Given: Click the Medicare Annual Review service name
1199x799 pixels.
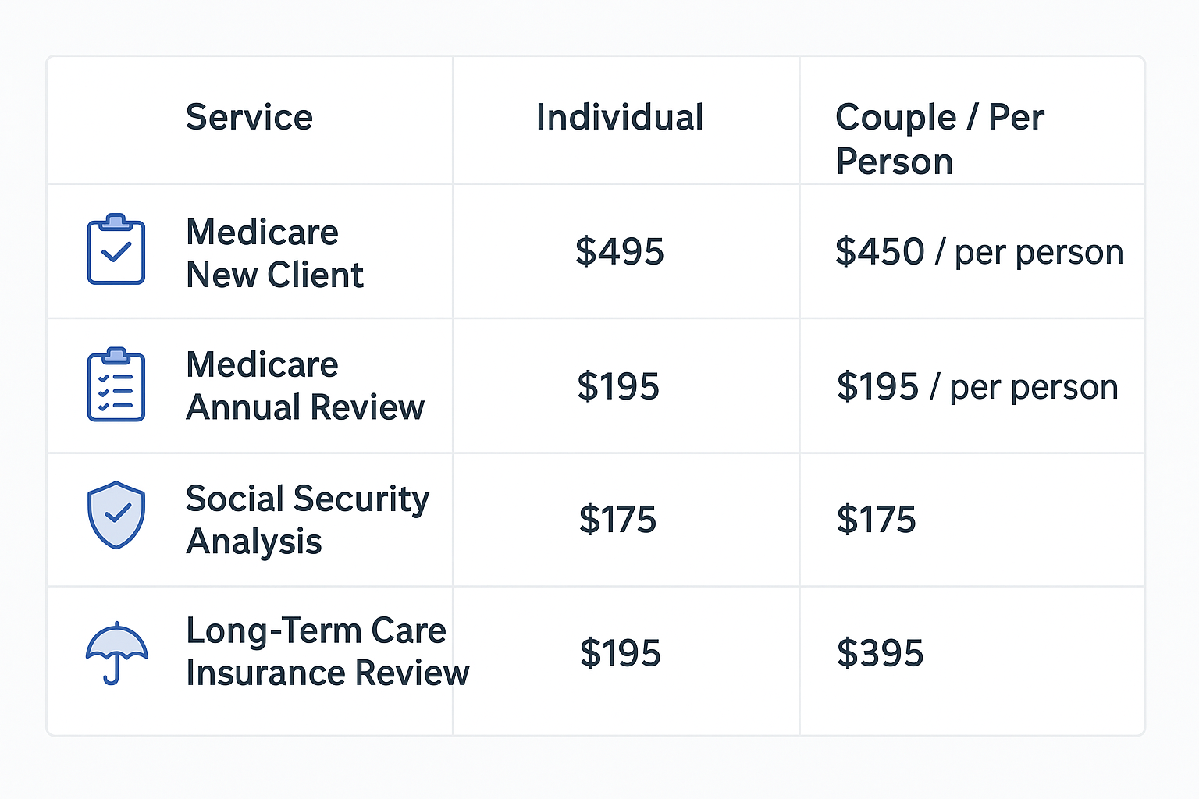Looking at the screenshot, I should (305, 386).
